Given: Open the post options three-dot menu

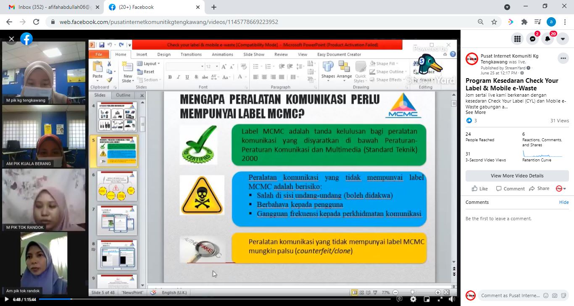Looking at the screenshot, I should [x=563, y=58].
